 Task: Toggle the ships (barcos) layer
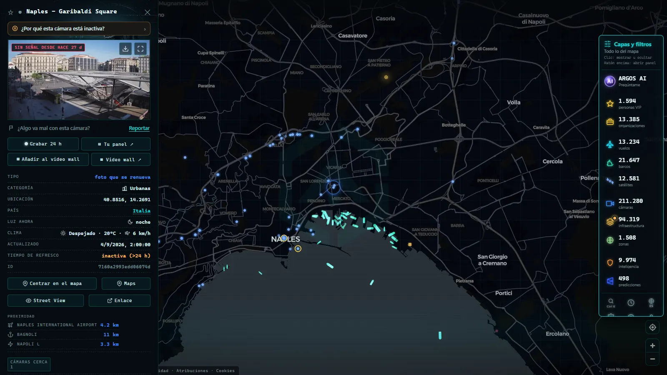(631, 162)
